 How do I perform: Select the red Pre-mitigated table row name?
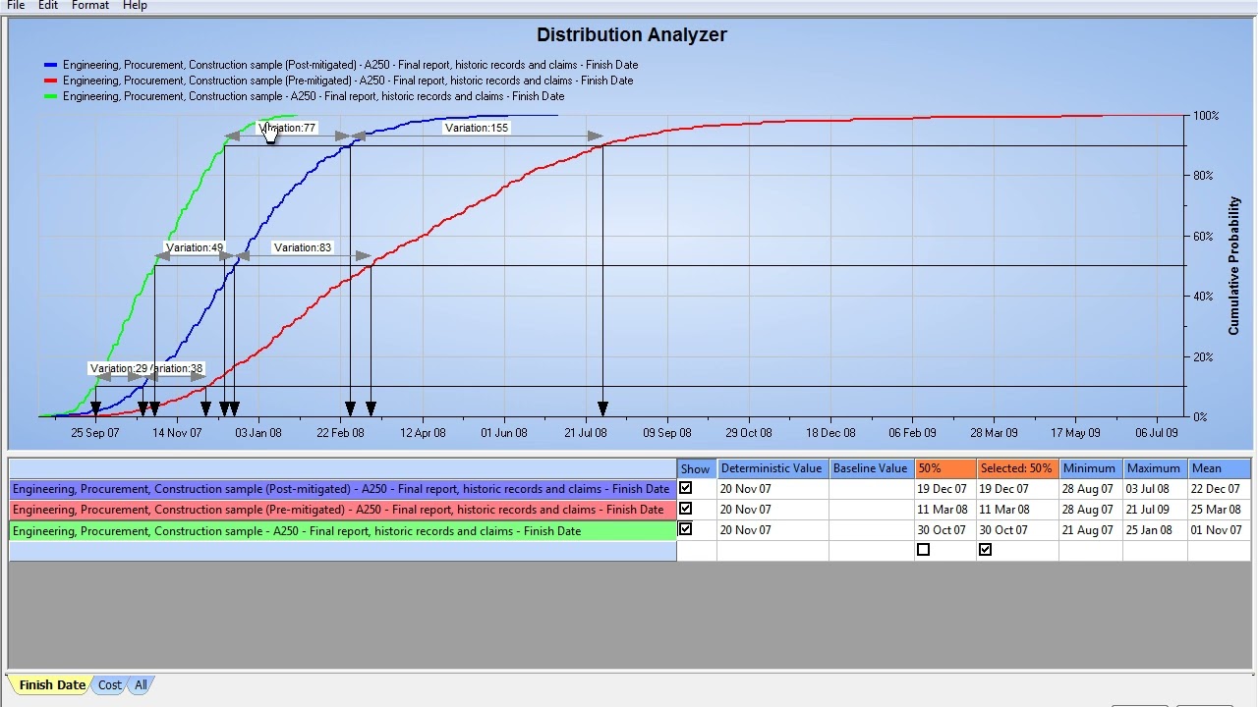tap(343, 510)
